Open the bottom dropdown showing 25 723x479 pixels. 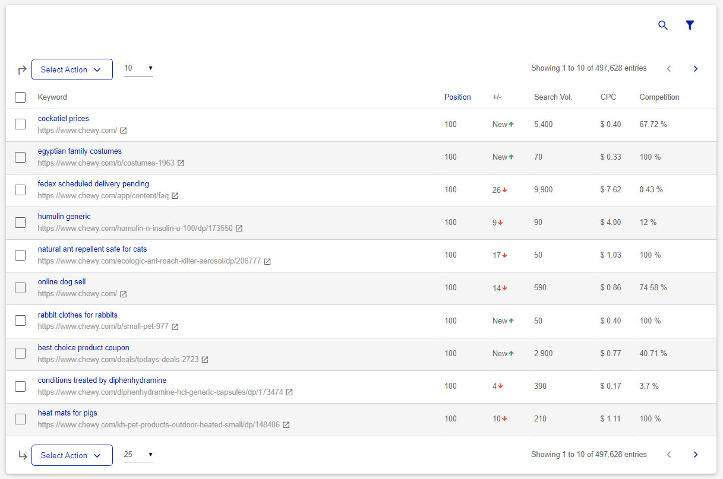click(138, 454)
